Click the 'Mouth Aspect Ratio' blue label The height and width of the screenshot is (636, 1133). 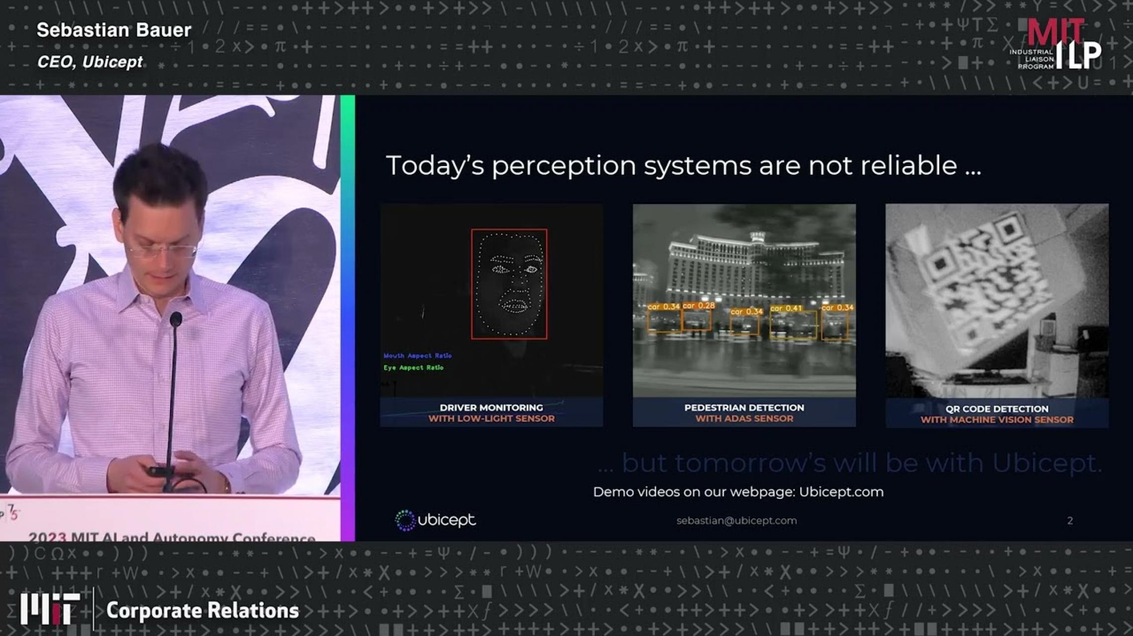coord(417,356)
